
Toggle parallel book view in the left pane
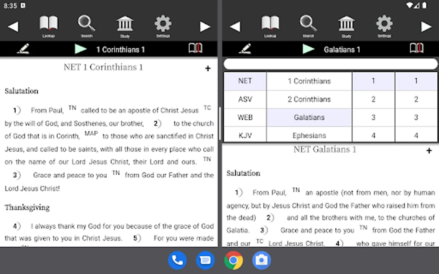(x=195, y=48)
